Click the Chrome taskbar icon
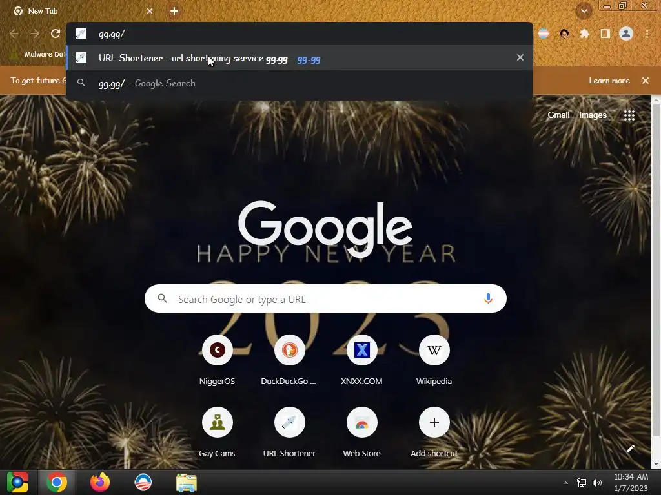Image resolution: width=661 pixels, height=495 pixels. click(57, 482)
